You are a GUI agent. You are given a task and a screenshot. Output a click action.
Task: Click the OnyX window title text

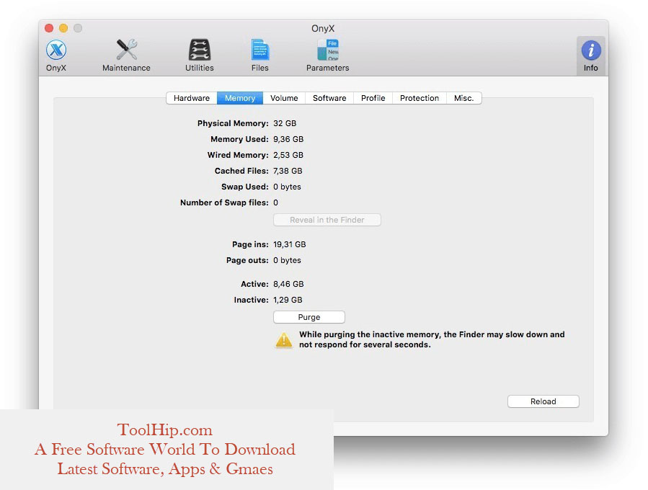coord(323,29)
